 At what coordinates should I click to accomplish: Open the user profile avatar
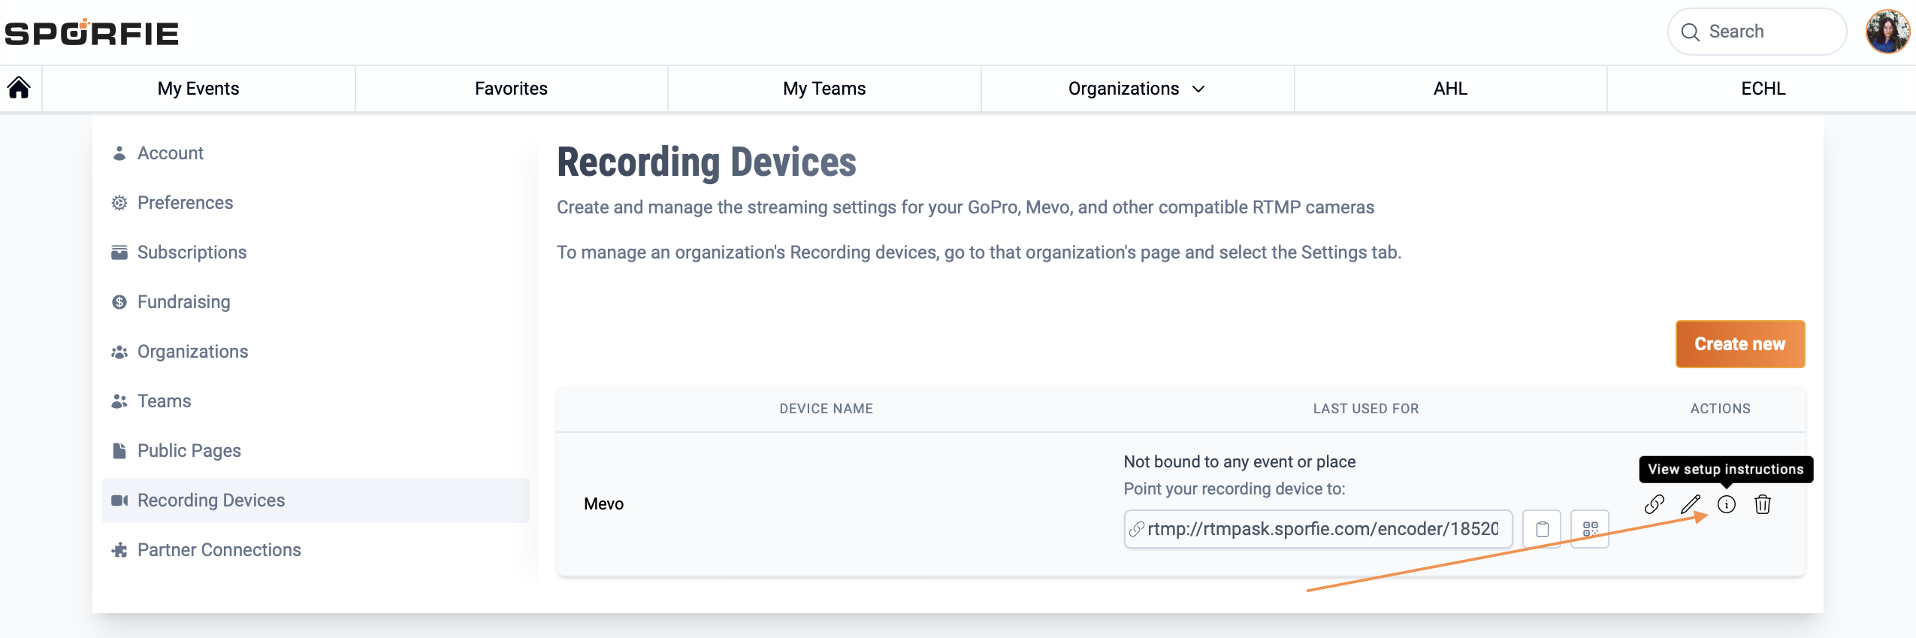coord(1887,32)
